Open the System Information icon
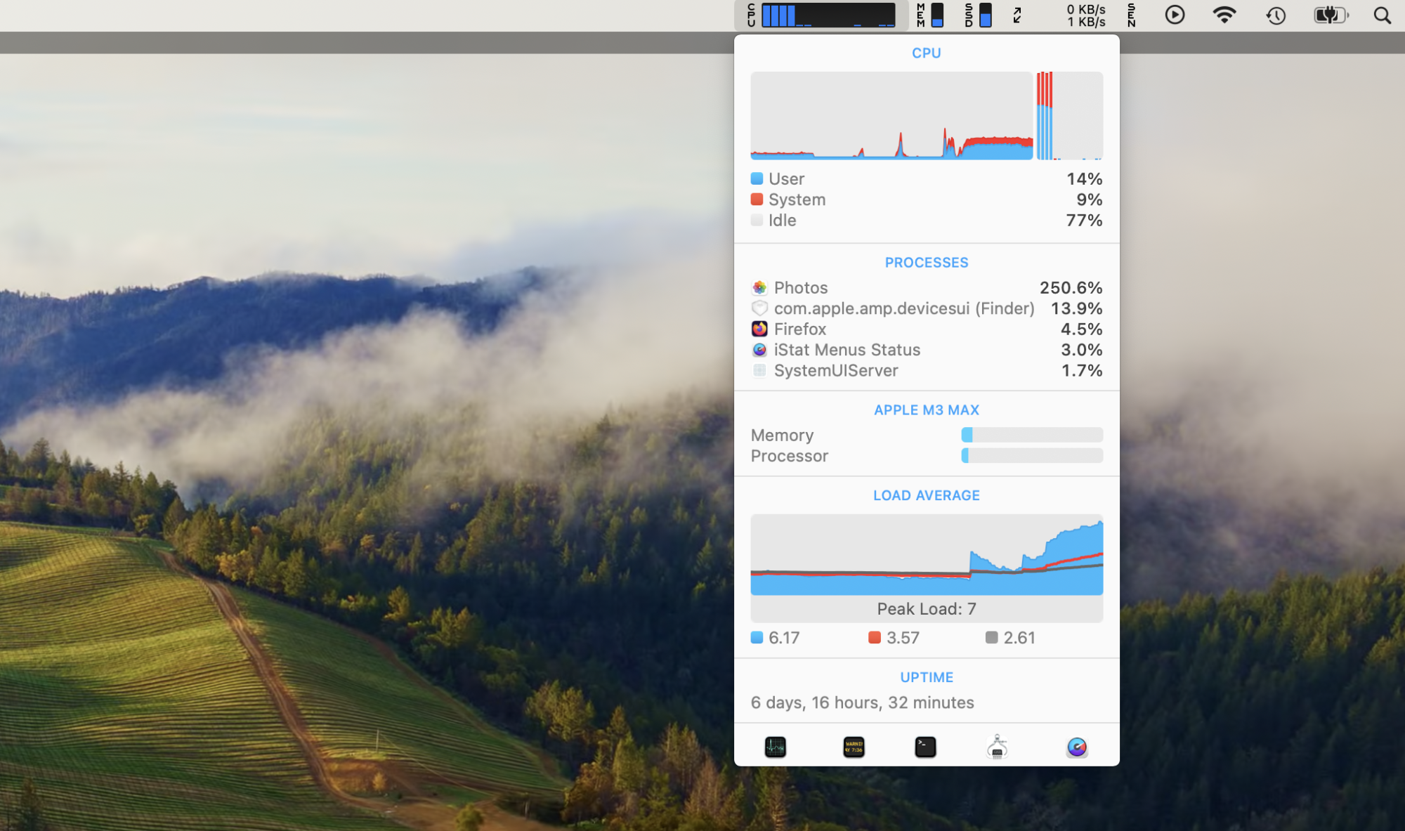Image resolution: width=1405 pixels, height=831 pixels. [997, 747]
